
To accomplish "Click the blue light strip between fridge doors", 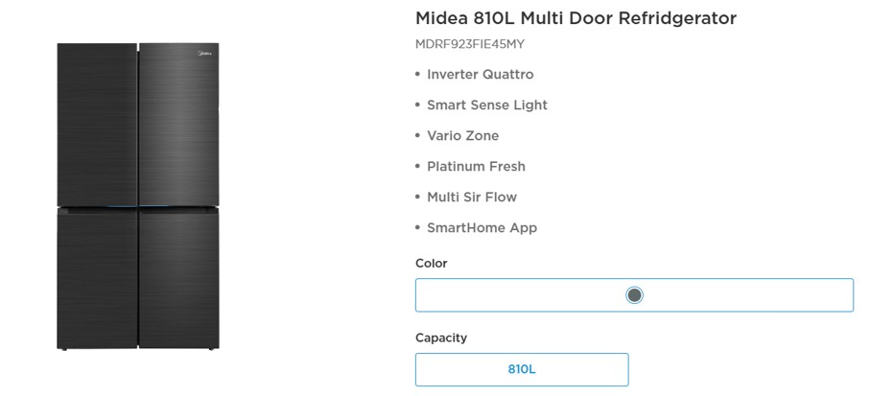I will click(x=138, y=206).
